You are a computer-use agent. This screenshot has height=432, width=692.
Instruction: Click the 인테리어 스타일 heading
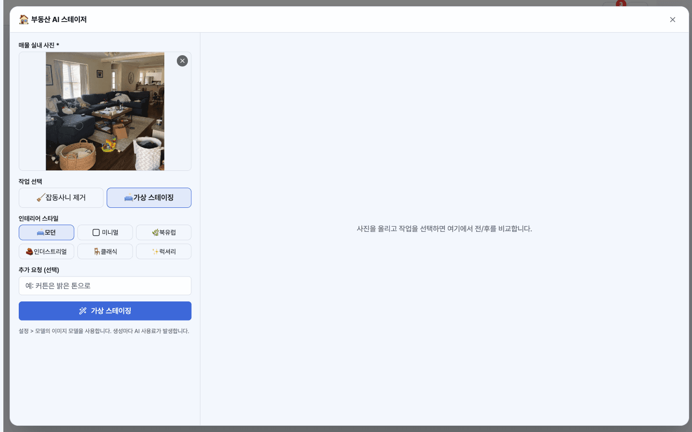(x=38, y=218)
